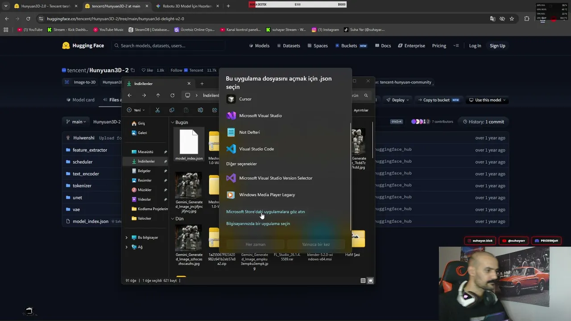
Task: Select Not Defteri in the app list
Action: pyautogui.click(x=285, y=132)
